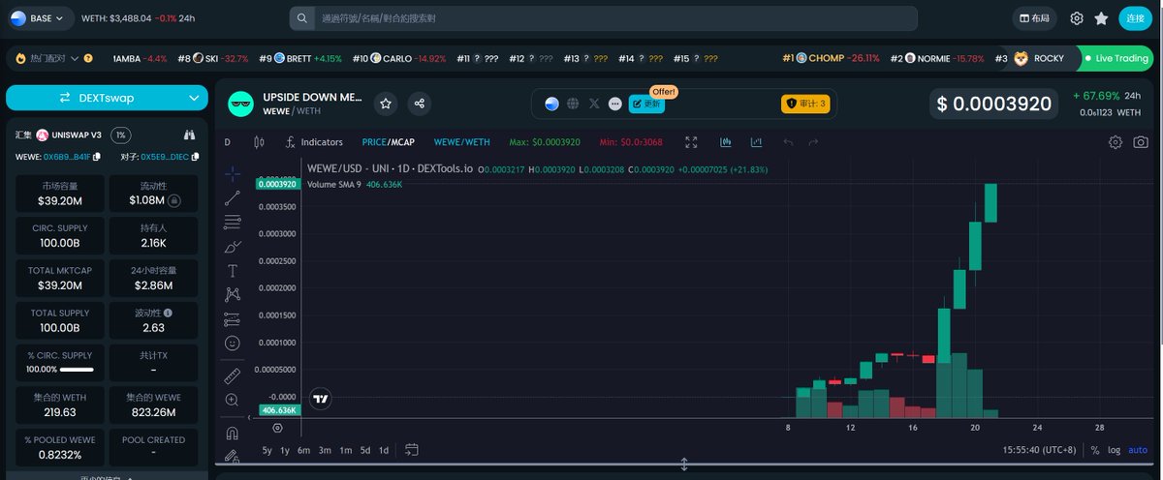Copy WEWE contract address
This screenshot has height=480, width=1163.
95,156
